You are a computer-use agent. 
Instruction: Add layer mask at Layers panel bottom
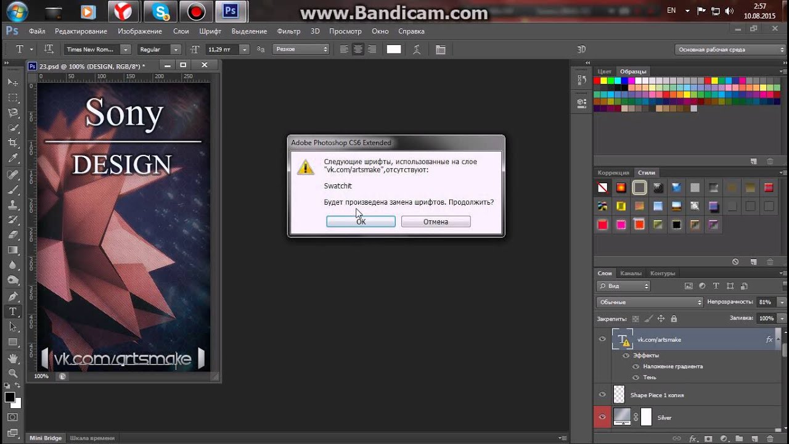(709, 438)
